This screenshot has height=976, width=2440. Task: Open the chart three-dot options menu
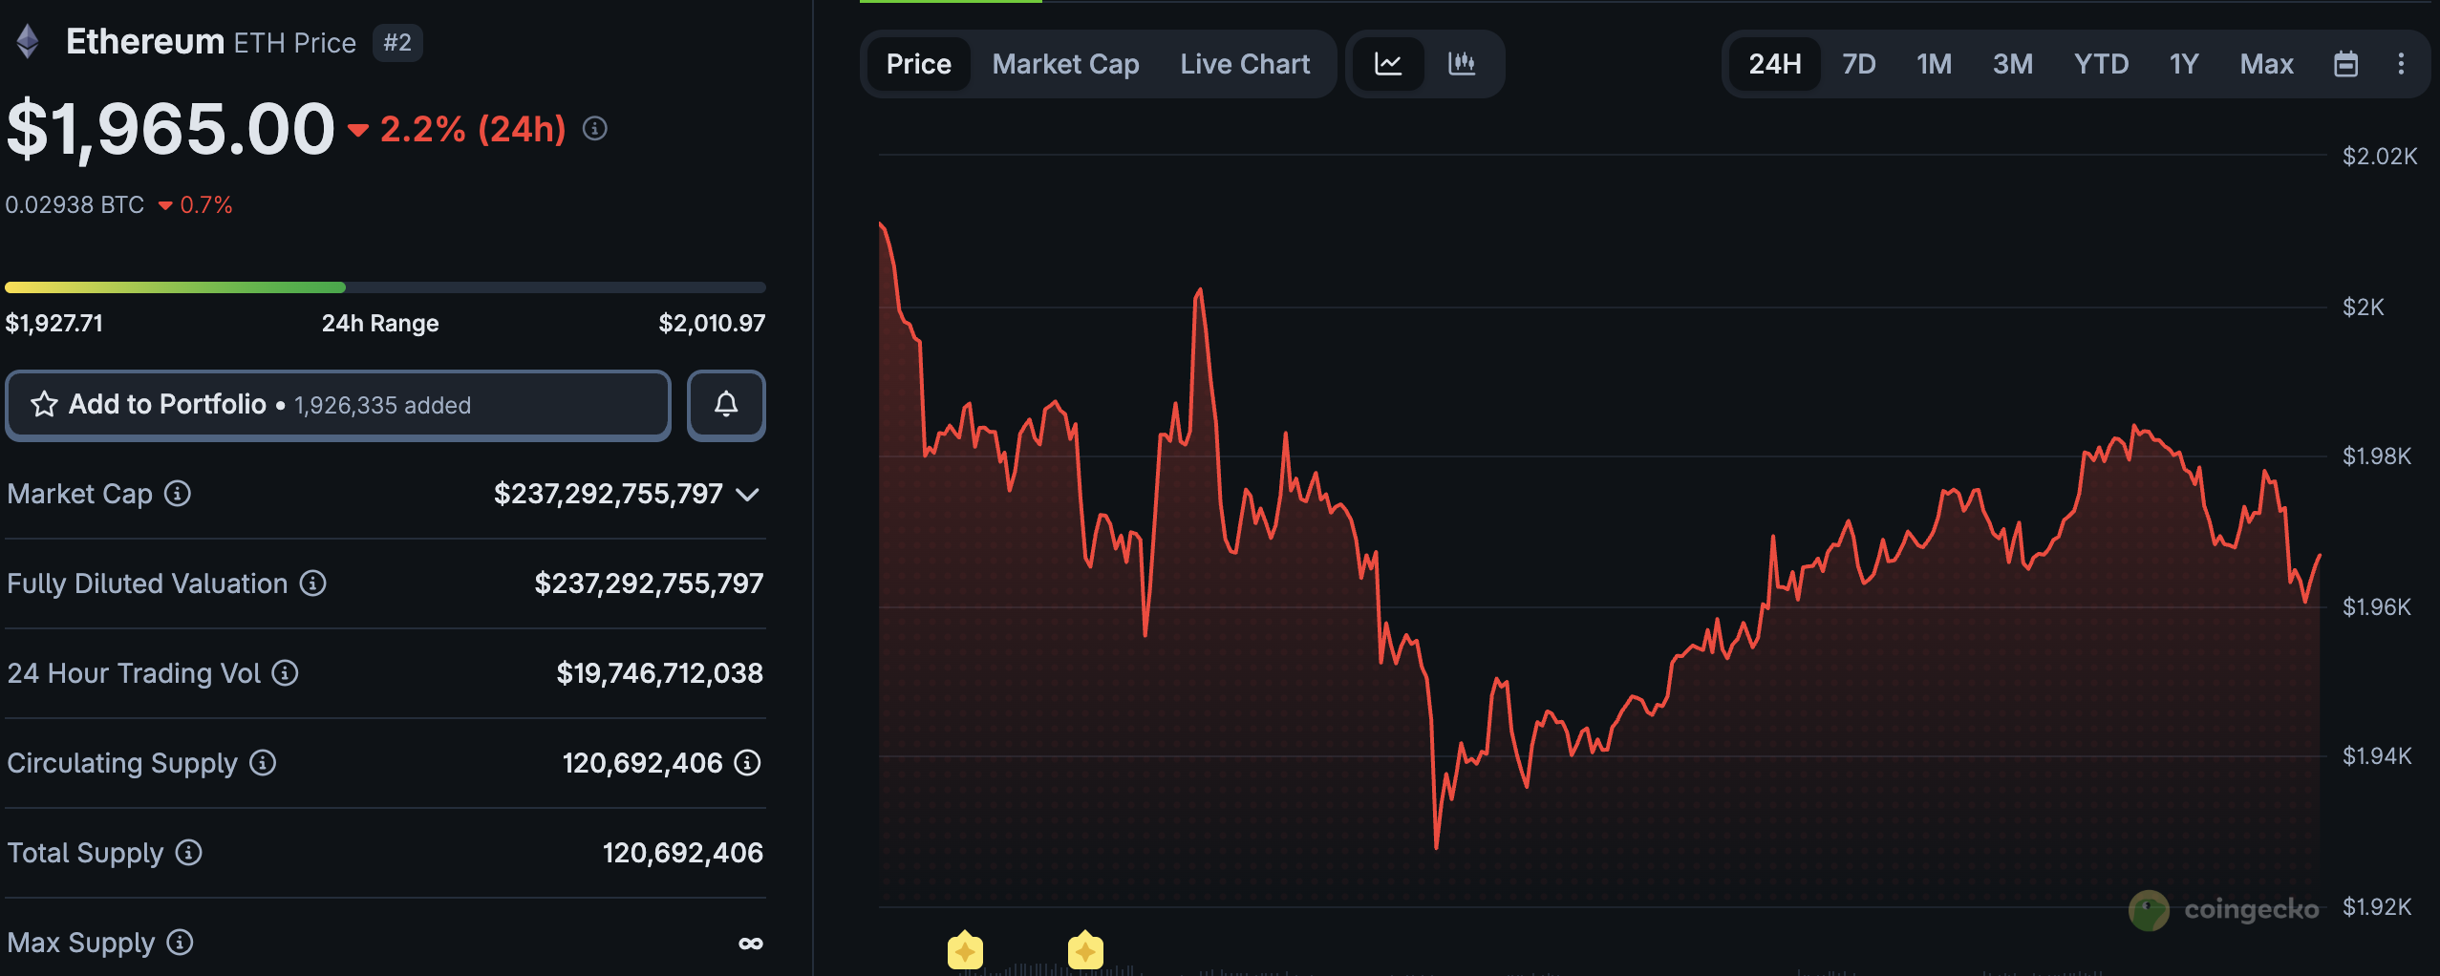(2401, 64)
